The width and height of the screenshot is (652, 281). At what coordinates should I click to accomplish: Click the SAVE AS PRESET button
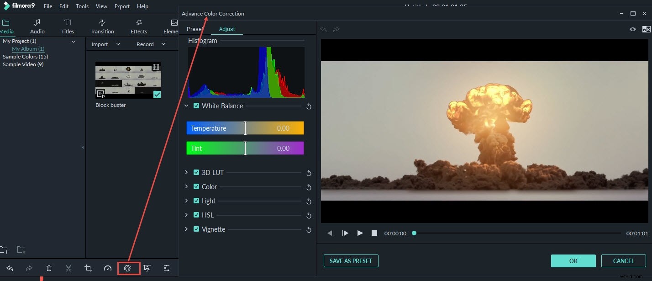click(x=351, y=260)
